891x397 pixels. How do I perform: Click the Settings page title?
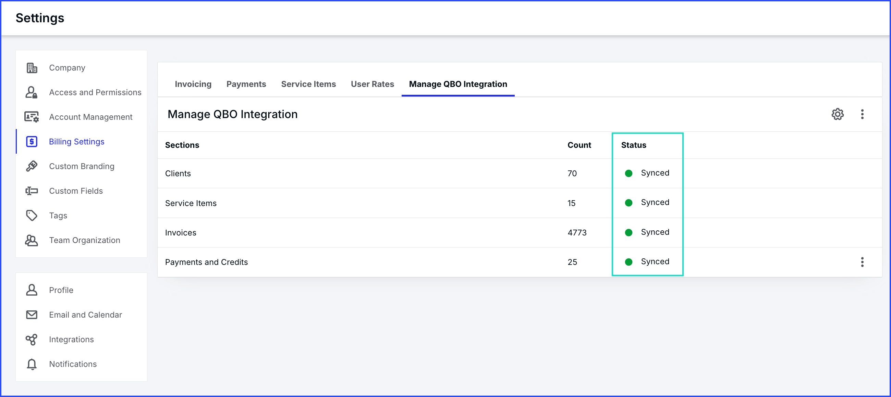pyautogui.click(x=40, y=18)
